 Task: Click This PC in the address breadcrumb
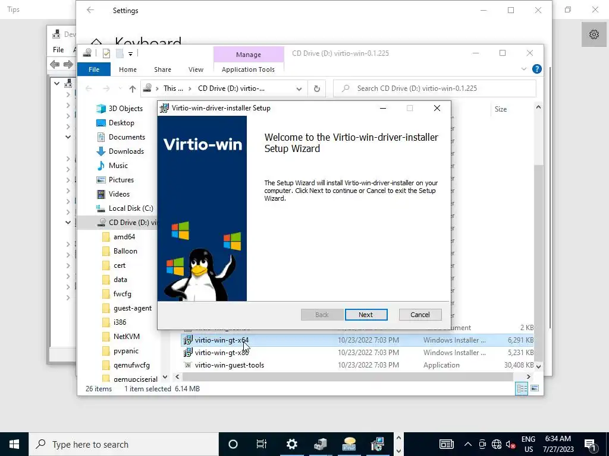pos(173,88)
